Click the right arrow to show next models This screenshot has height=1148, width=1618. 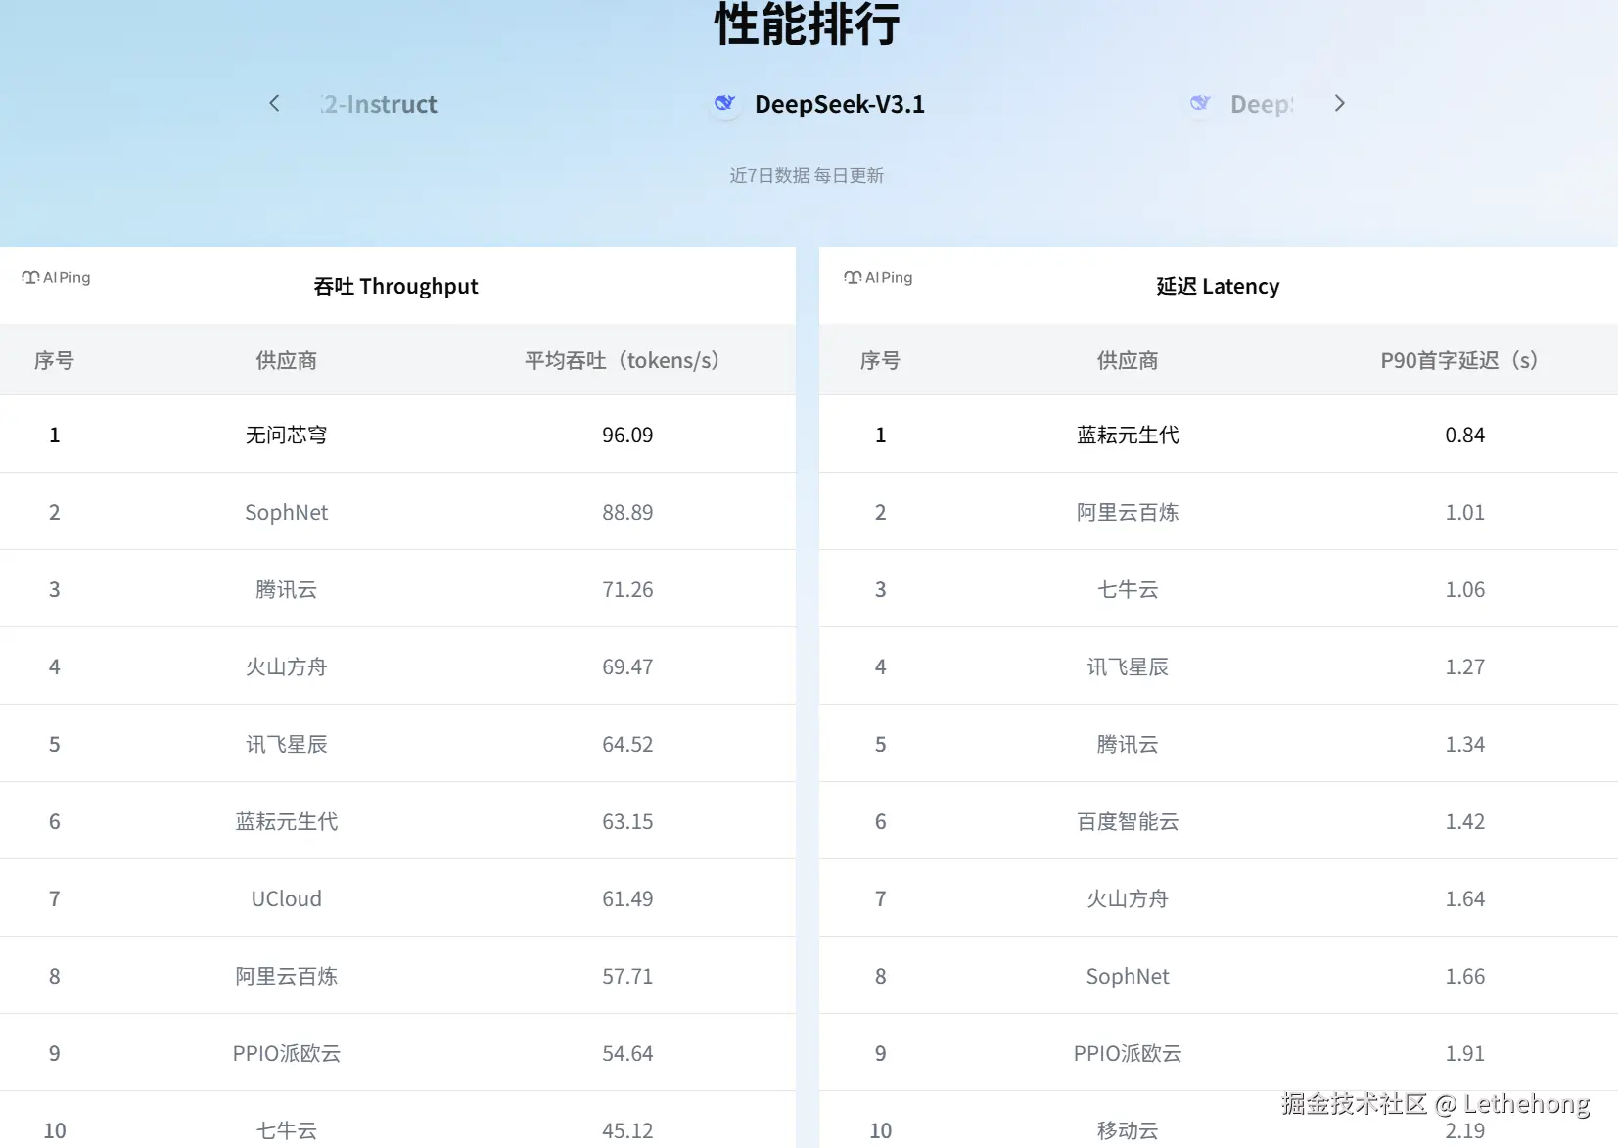pyautogui.click(x=1340, y=103)
